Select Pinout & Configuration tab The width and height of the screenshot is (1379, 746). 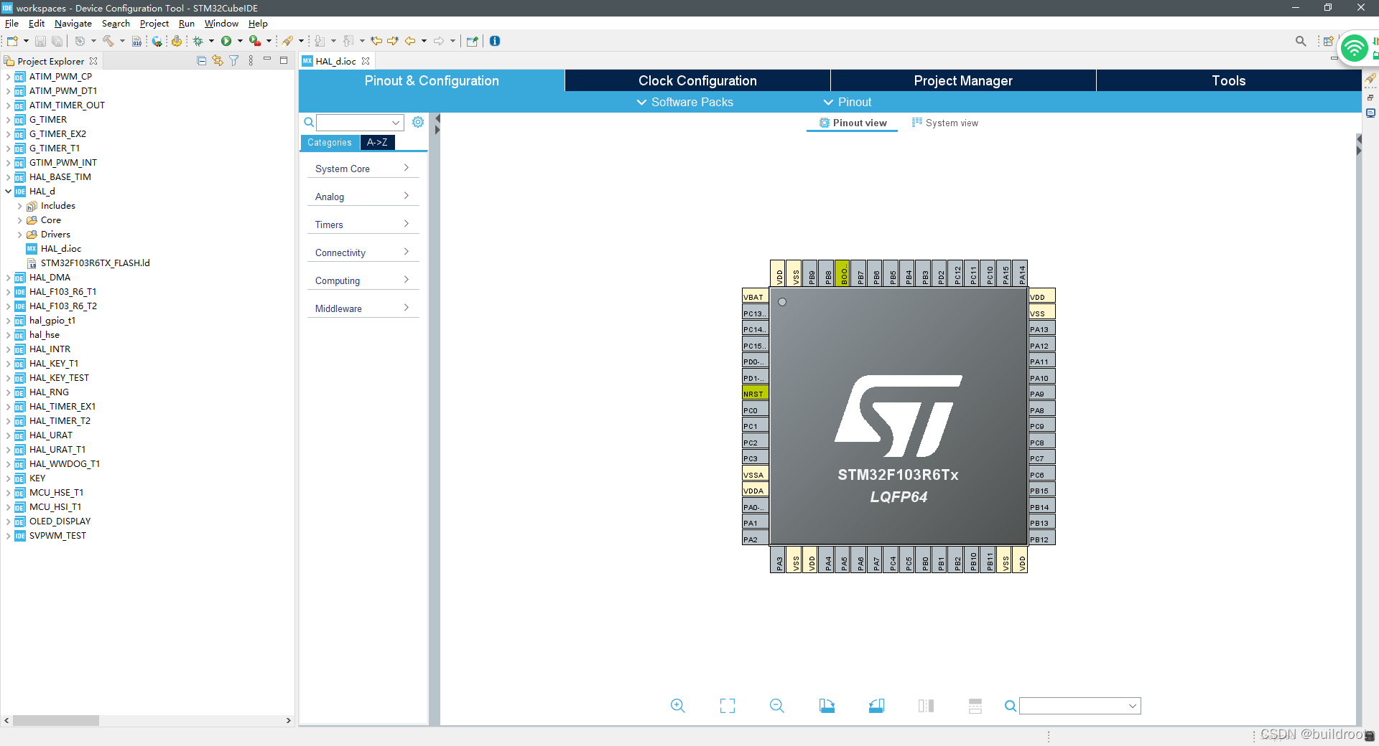[432, 80]
